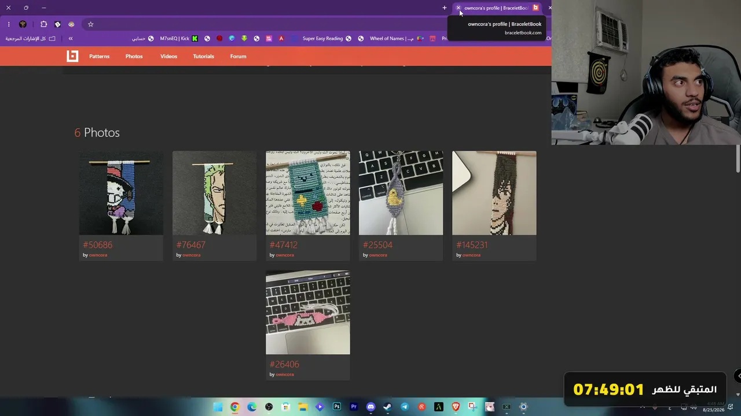
Task: Bookmark this page with the star icon
Action: [90, 24]
